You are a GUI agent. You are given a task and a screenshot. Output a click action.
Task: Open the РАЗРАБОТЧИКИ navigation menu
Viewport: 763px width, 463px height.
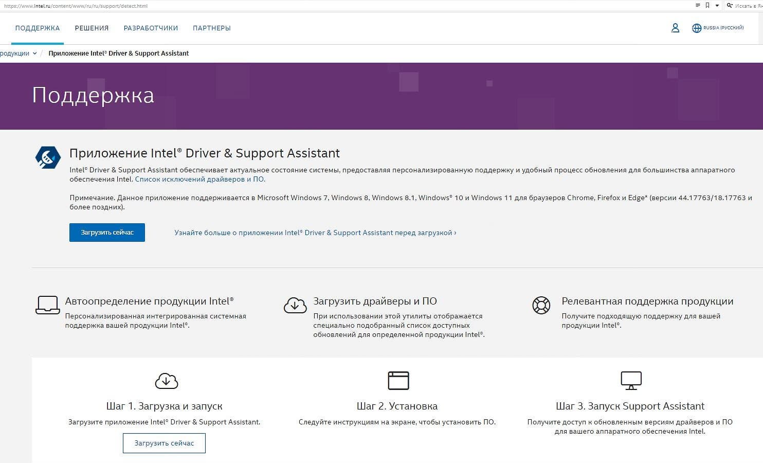tap(151, 28)
